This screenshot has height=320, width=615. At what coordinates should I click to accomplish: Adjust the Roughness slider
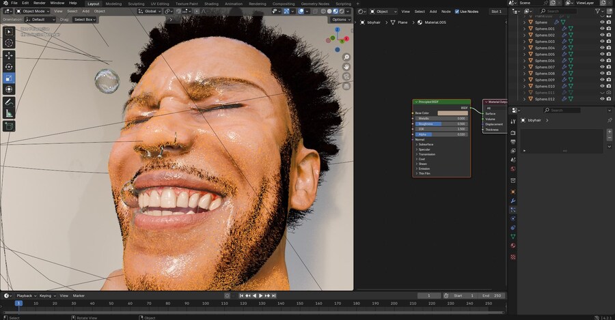coord(441,123)
